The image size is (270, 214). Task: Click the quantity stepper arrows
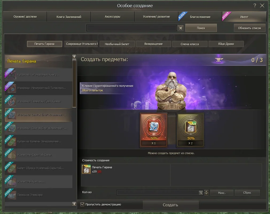pyautogui.click(x=206, y=193)
